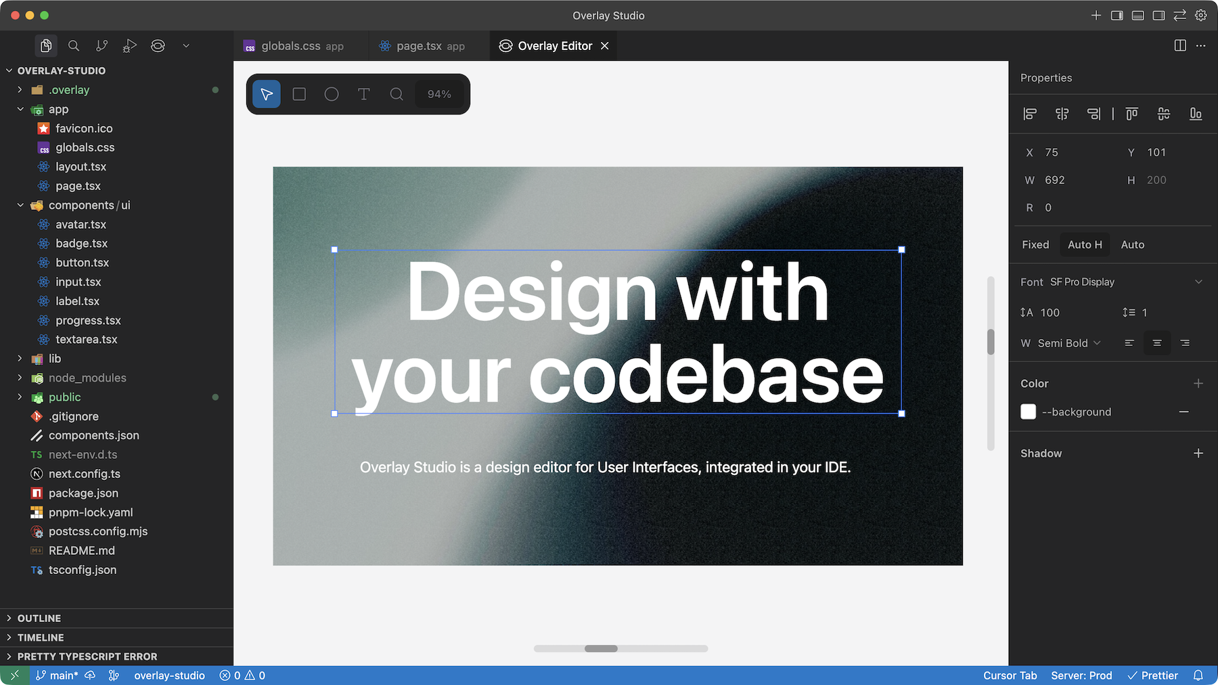
Task: Choose the Text tool
Action: click(x=364, y=94)
